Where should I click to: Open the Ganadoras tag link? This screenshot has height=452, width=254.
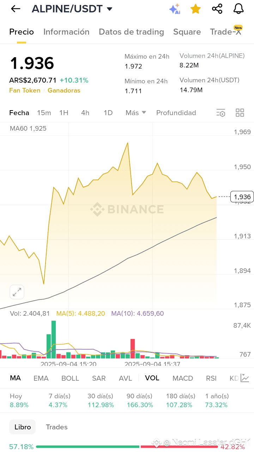click(x=64, y=90)
